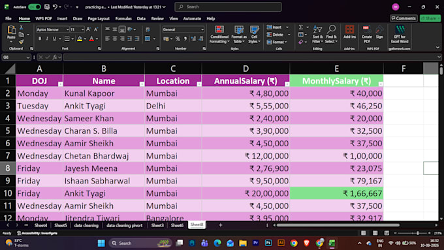The width and height of the screenshot is (444, 250).
Task: Toggle Align Right horizontal alignment
Action: point(122,39)
